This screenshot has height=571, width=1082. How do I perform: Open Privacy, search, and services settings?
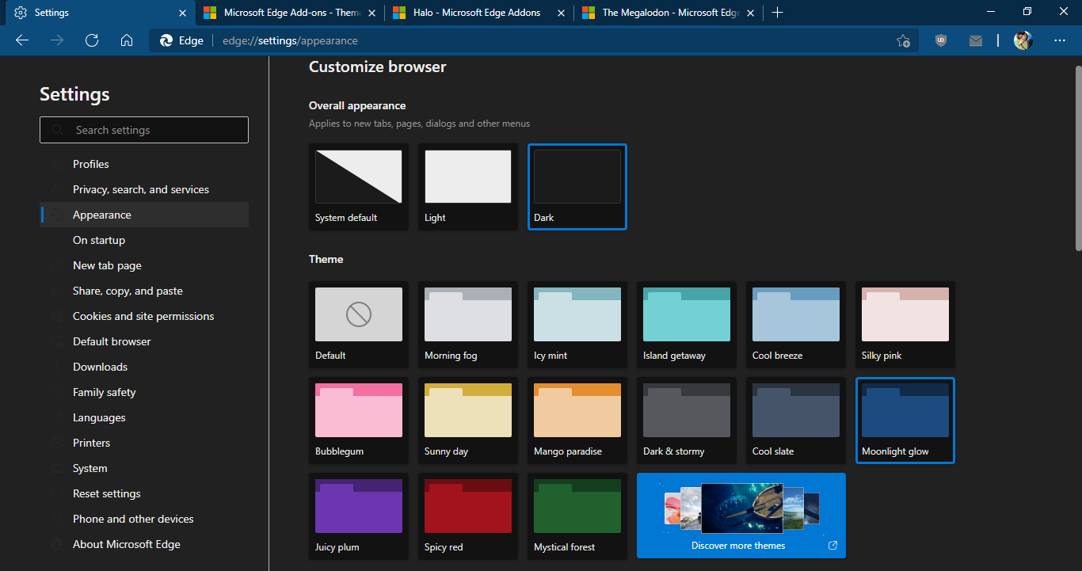(x=141, y=189)
